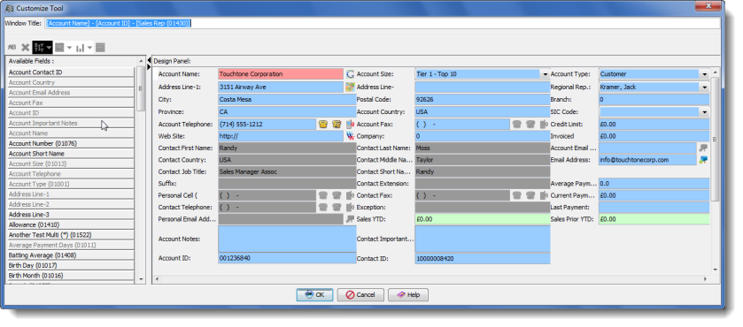Click the Email Address field info@touchtonecorp.com

click(x=647, y=160)
